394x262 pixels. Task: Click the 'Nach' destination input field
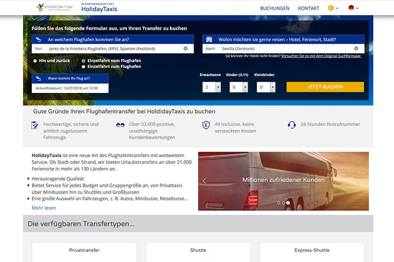(284, 49)
